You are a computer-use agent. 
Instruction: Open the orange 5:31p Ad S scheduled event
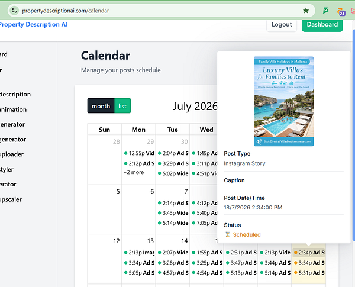309,273
